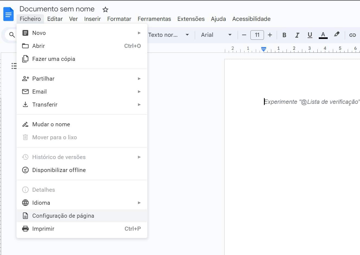The width and height of the screenshot is (360, 255).
Task: Expand the Novo submenu arrow
Action: [x=139, y=33]
